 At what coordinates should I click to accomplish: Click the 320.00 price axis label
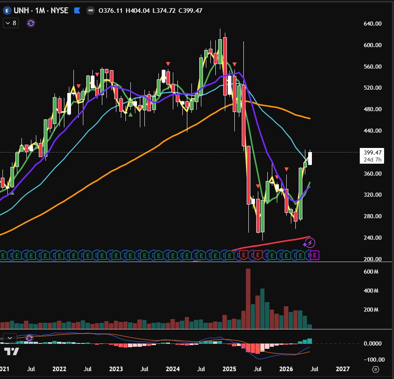pyautogui.click(x=373, y=195)
